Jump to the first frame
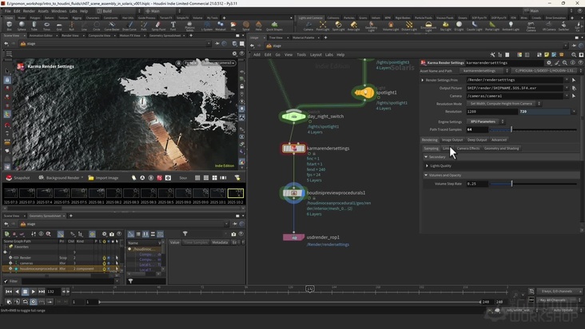This screenshot has height=329, width=585. click(x=9, y=291)
